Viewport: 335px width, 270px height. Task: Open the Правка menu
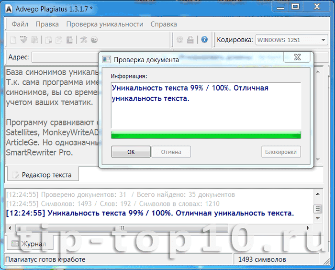(47, 24)
